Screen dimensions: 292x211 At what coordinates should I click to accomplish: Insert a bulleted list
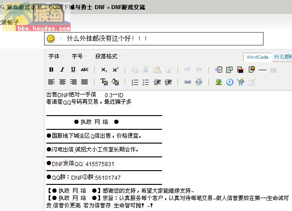146,82
